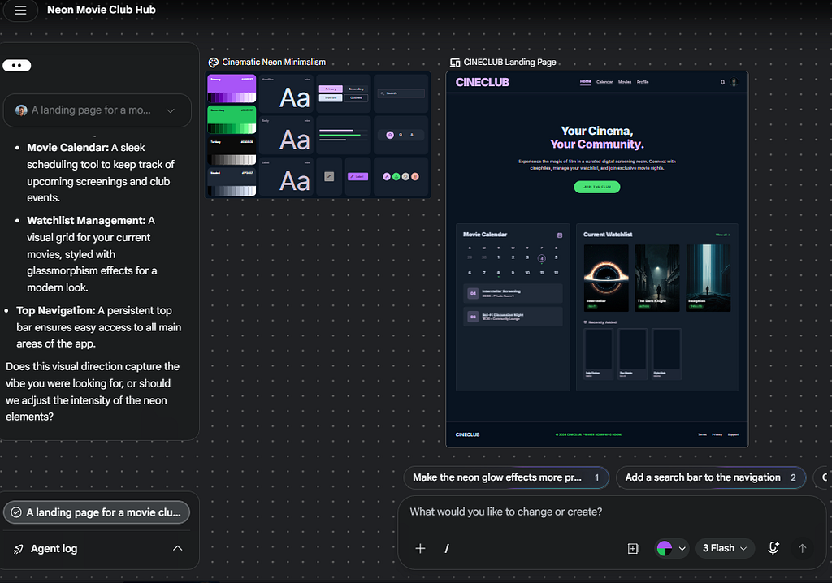Click the bell notification icon in CINECLUB mockup
This screenshot has height=583, width=832.
tap(722, 82)
